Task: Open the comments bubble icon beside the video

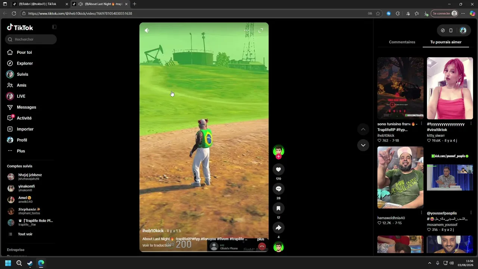Action: [278, 189]
